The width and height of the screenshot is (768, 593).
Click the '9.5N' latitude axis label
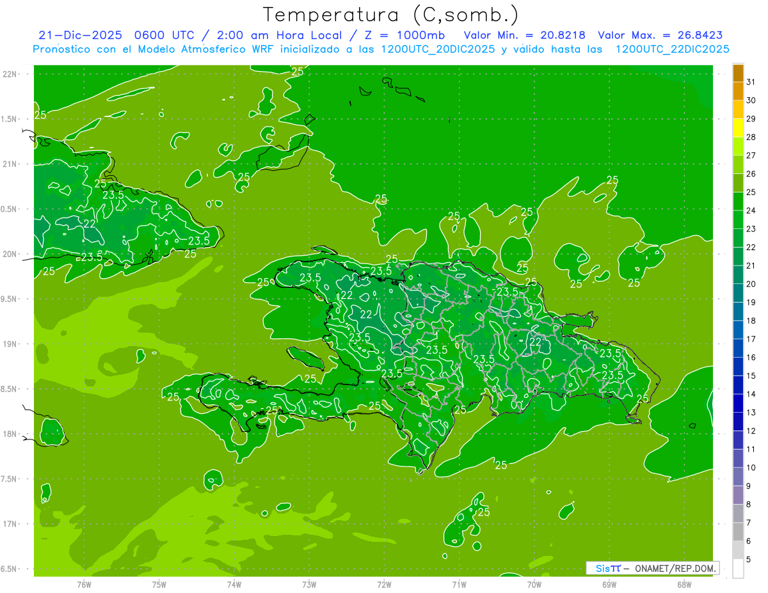pos(10,299)
